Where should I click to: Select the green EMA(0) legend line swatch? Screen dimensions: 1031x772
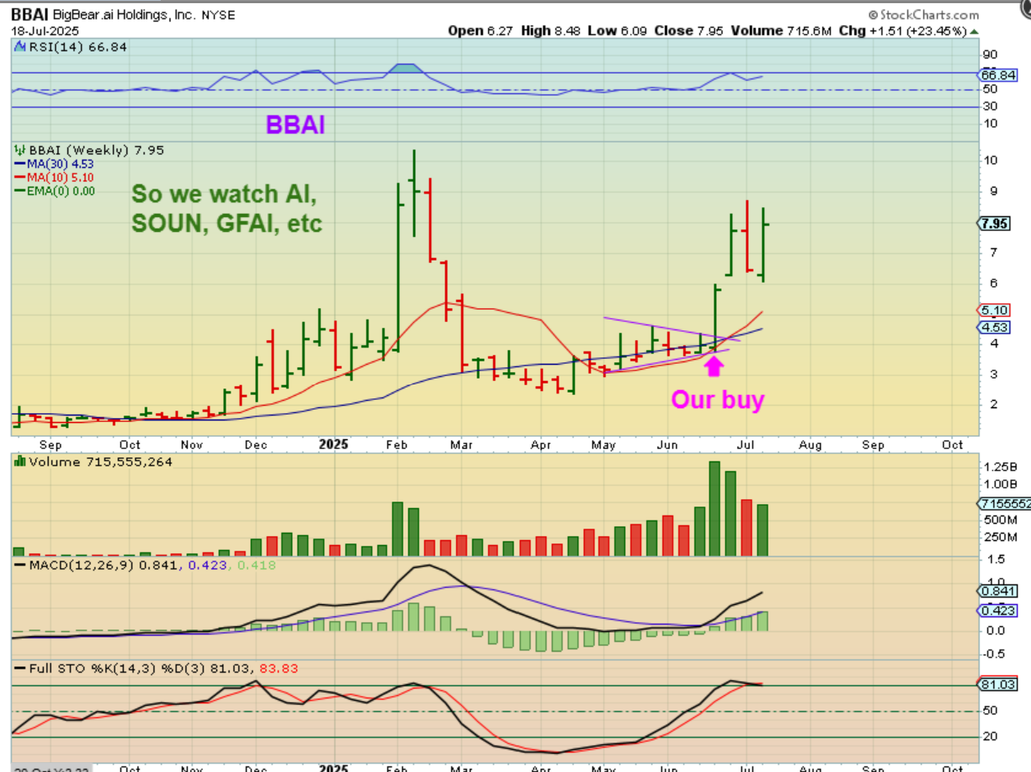(21, 191)
